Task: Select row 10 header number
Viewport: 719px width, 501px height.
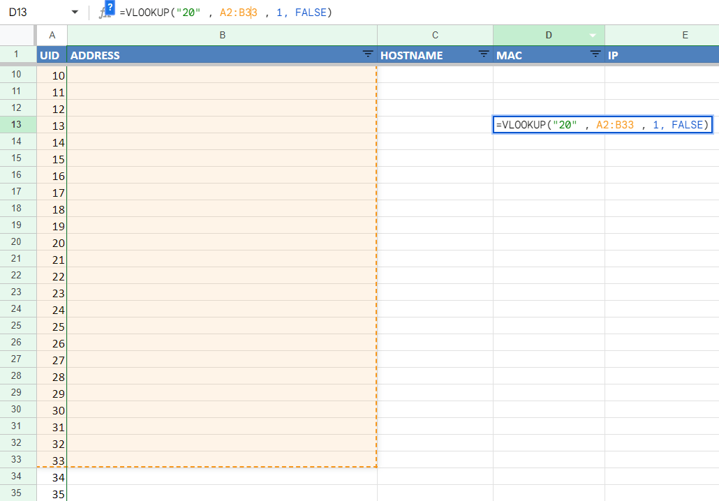Action: coord(17,74)
